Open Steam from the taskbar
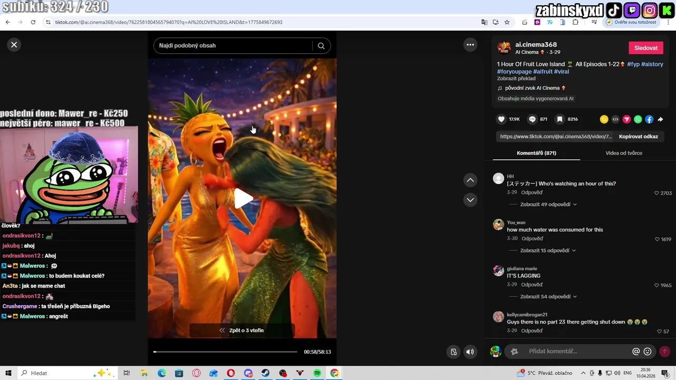Image resolution: width=676 pixels, height=380 pixels. 266,373
